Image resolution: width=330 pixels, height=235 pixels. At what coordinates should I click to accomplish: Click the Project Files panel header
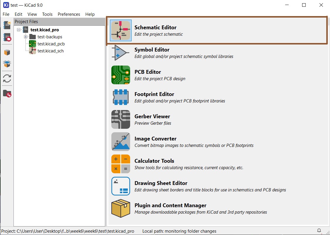coord(59,22)
